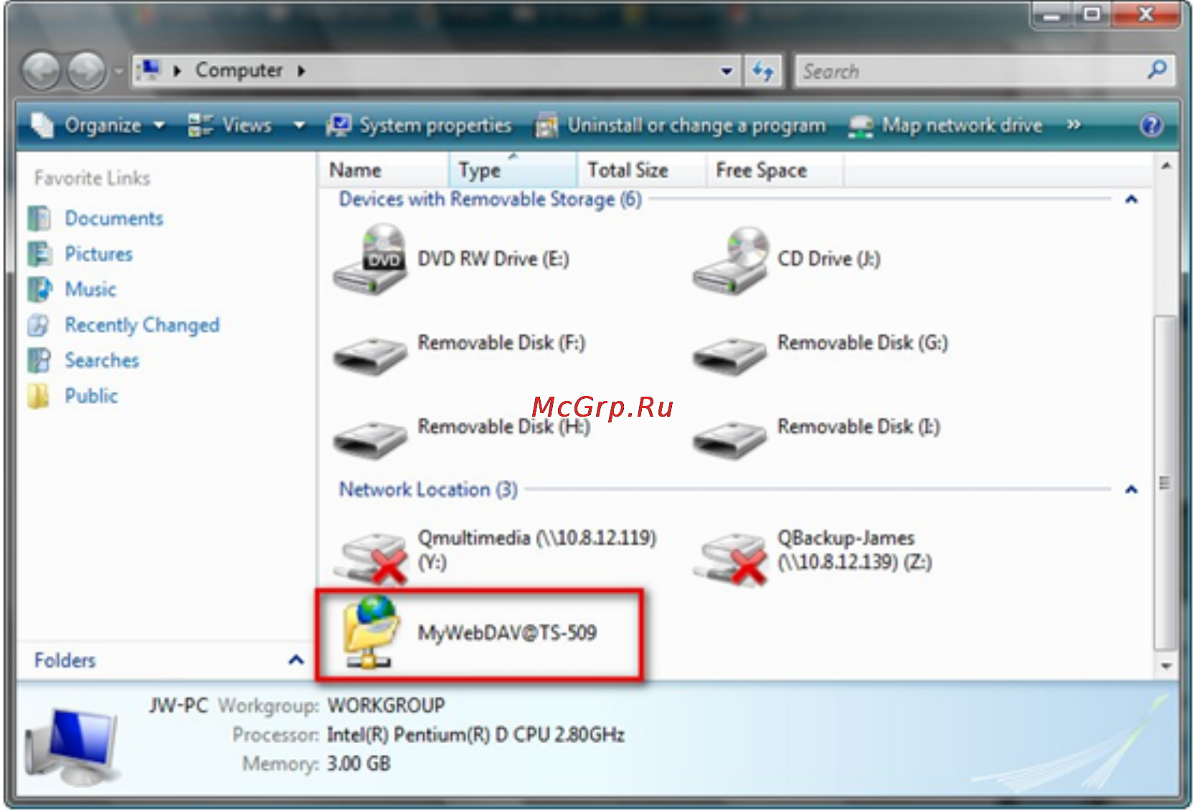Click the Devices with Removable Storage (6) heading
The height and width of the screenshot is (812, 1197).
491,199
